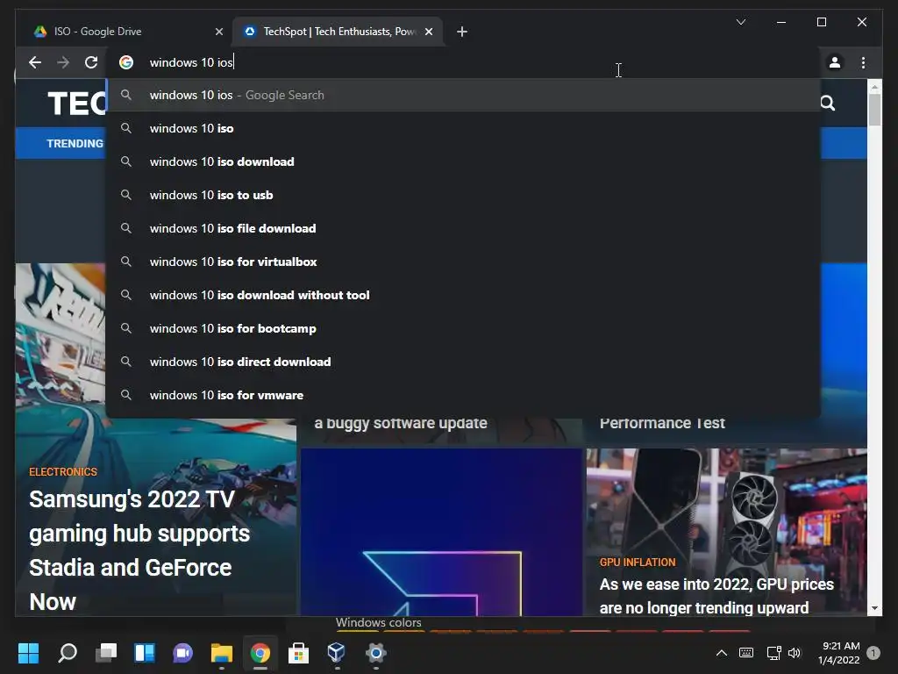Choose 'windows 10 iso download without tool'
The width and height of the screenshot is (898, 674).
(463, 295)
